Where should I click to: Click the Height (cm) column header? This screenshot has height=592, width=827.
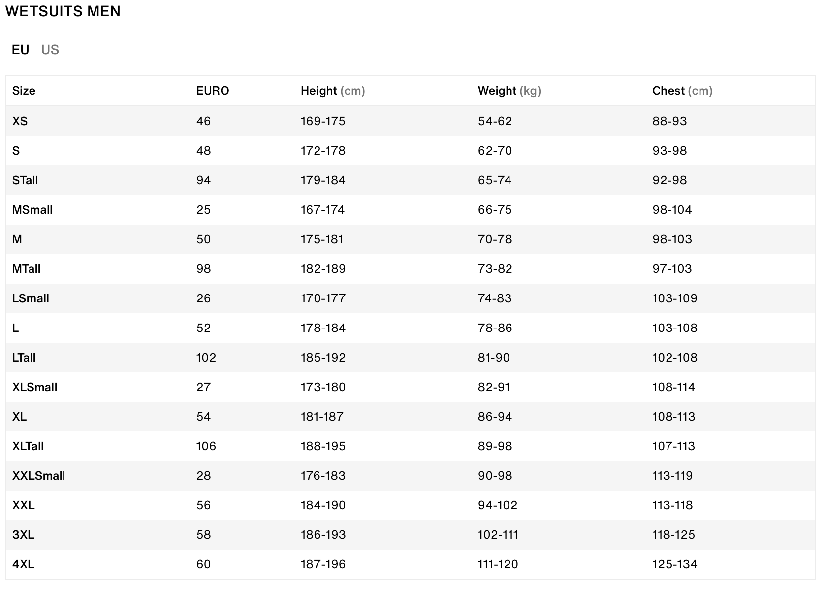[x=333, y=91]
